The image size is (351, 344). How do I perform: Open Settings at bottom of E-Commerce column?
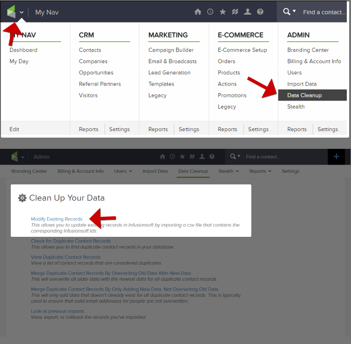coord(258,129)
